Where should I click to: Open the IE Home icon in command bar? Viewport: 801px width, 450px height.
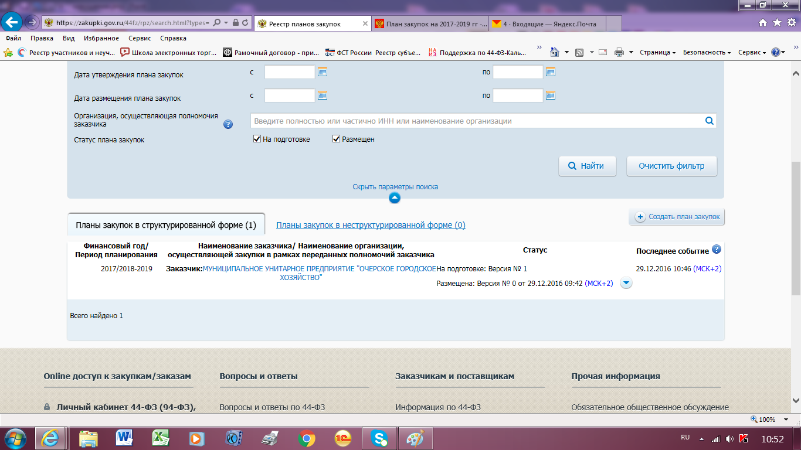[x=554, y=52]
